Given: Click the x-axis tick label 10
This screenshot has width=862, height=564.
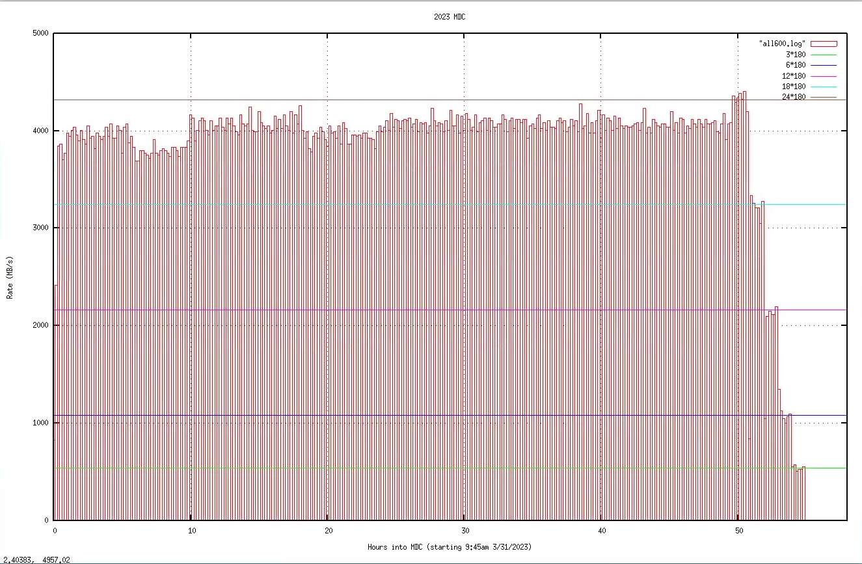Looking at the screenshot, I should (191, 531).
